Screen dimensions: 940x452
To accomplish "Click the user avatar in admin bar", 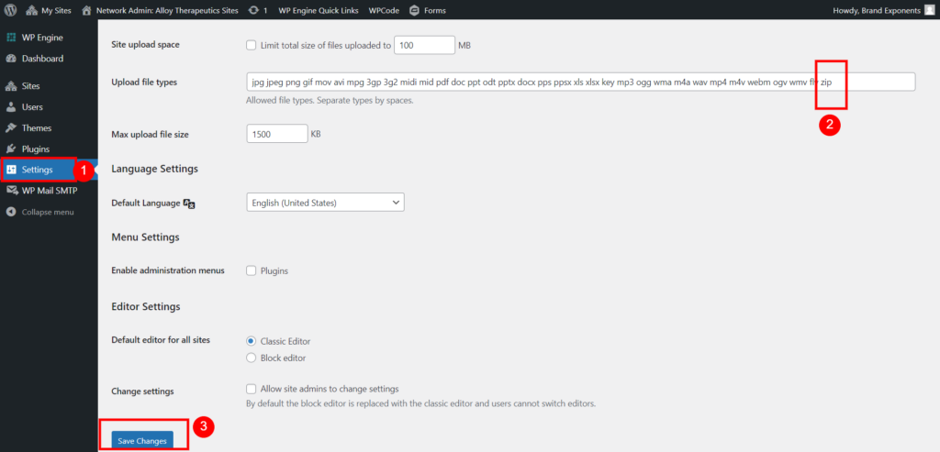I will click(x=929, y=10).
